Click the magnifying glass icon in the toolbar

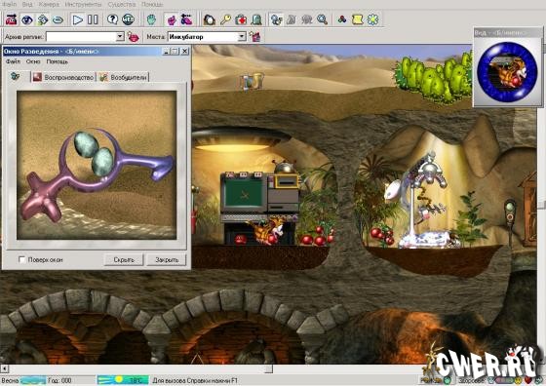(322, 19)
